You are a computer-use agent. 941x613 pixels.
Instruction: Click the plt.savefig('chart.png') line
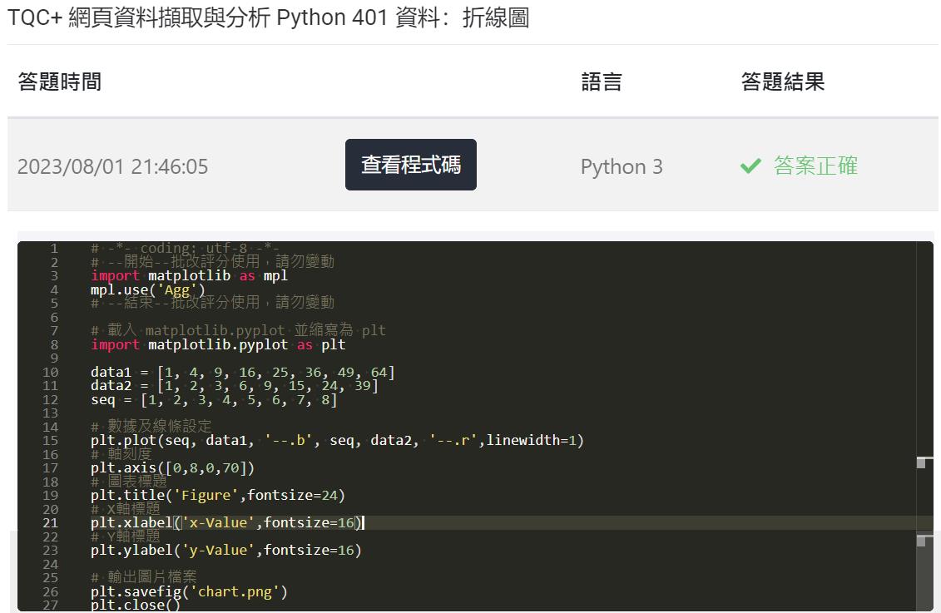[x=188, y=591]
